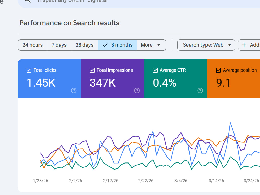The height and width of the screenshot is (195, 260).
Task: Toggle the Total impressions checkbox
Action: tap(92, 70)
